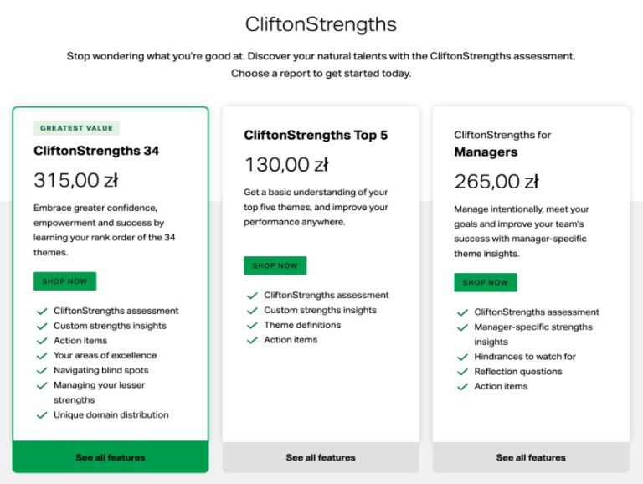643x484 pixels.
Task: Click the checkmark next to Reflection questions
Action: [462, 372]
